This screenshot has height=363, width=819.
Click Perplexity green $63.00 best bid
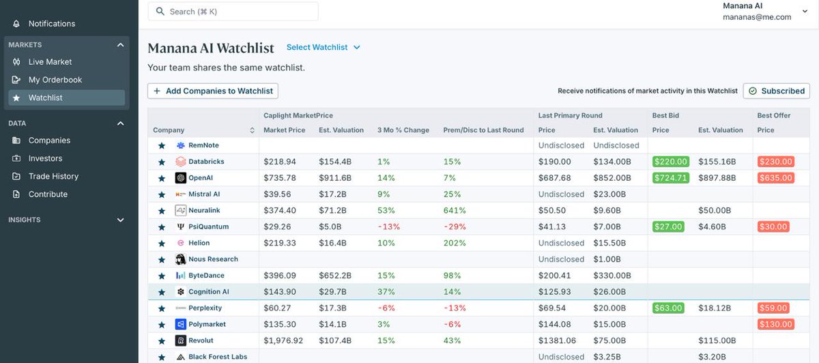click(668, 308)
